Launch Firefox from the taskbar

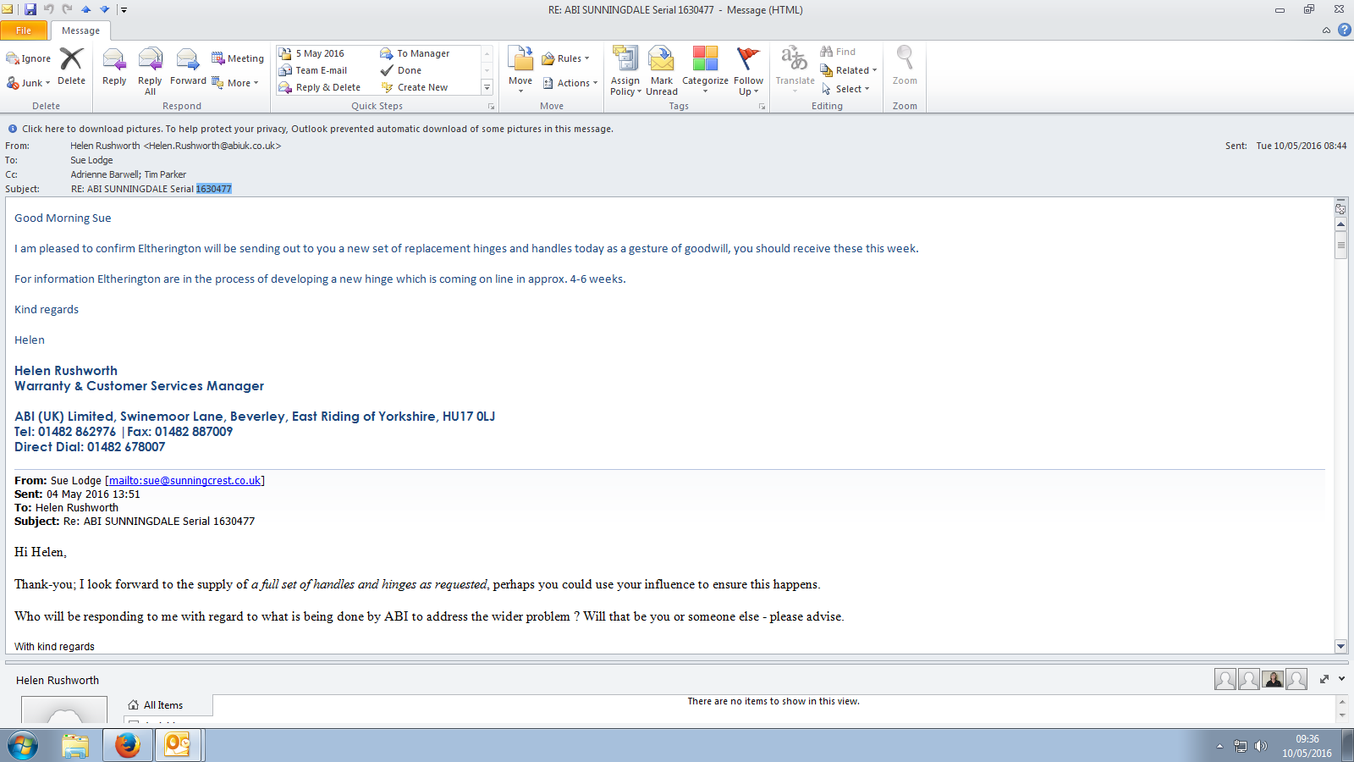(128, 746)
